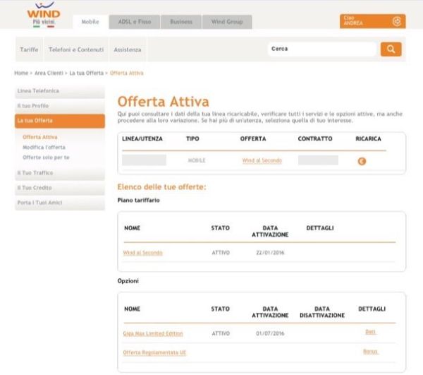
Task: Click the RICARICA column header
Action: pyautogui.click(x=368, y=139)
